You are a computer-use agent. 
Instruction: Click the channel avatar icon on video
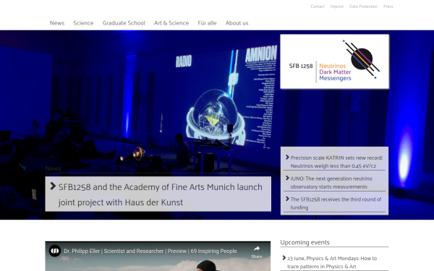(55, 251)
